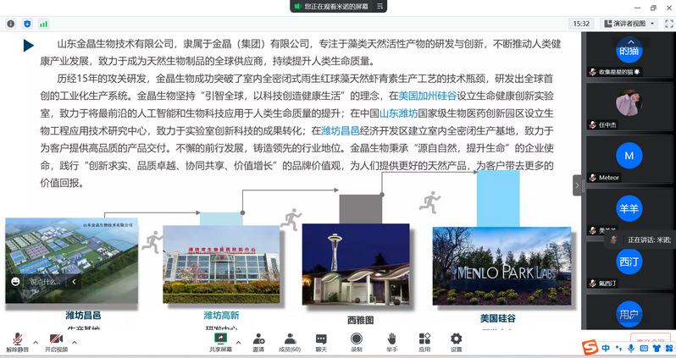
Task: Open Sogou toolbox grid icon
Action: point(669,348)
